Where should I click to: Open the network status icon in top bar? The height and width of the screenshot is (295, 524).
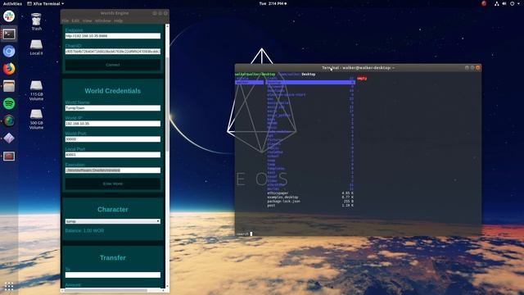click(497, 3)
